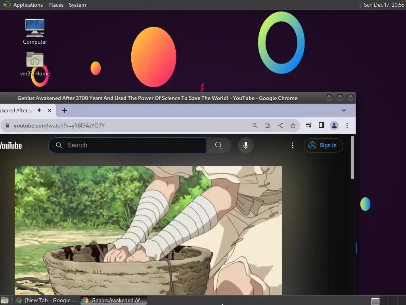This screenshot has width=406, height=305.
Task: Close the Genius Awakened browser tab
Action: coord(50,110)
